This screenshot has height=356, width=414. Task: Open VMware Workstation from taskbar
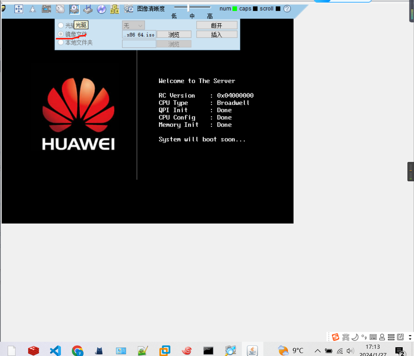tap(165, 351)
